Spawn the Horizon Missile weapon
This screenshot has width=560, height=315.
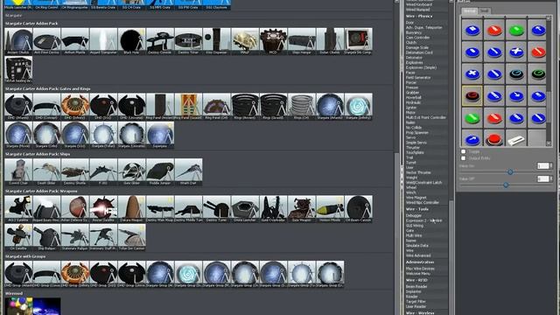tap(330, 209)
